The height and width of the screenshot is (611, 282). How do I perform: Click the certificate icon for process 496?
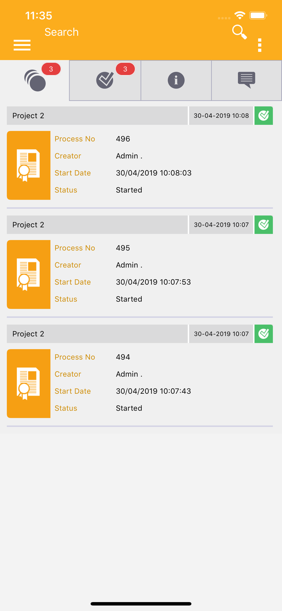pyautogui.click(x=29, y=165)
